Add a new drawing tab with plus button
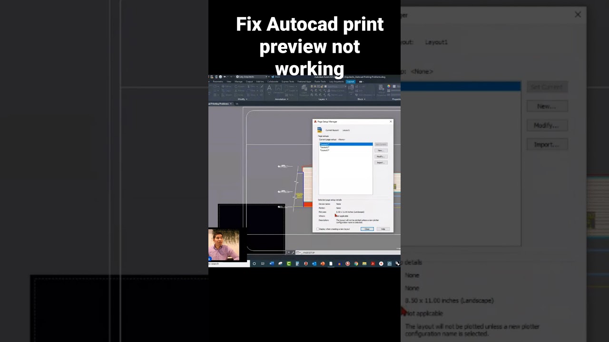 (x=237, y=104)
